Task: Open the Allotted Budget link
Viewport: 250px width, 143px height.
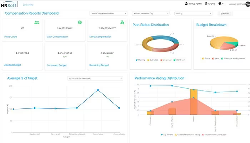Action: pyautogui.click(x=12, y=65)
